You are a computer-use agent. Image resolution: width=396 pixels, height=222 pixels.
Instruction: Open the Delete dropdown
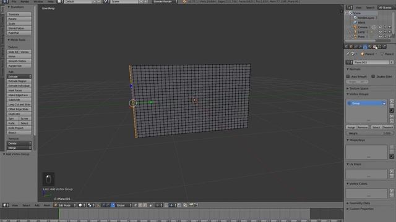point(19,143)
